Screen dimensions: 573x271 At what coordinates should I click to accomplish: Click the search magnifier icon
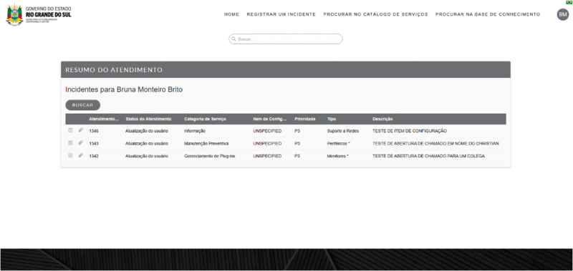click(234, 39)
